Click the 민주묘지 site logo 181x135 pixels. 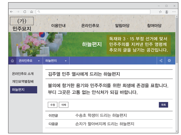click(22, 24)
